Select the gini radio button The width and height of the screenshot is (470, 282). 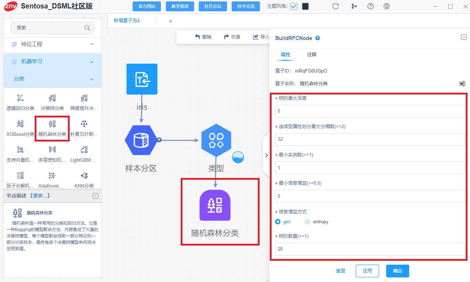278,222
